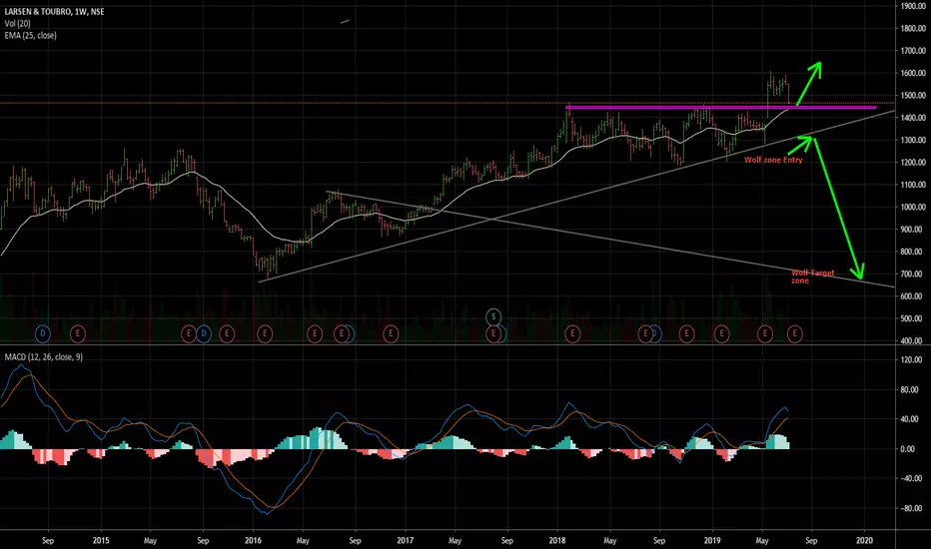Click the −80.00 MACD axis label
931x549 pixels.
911,508
